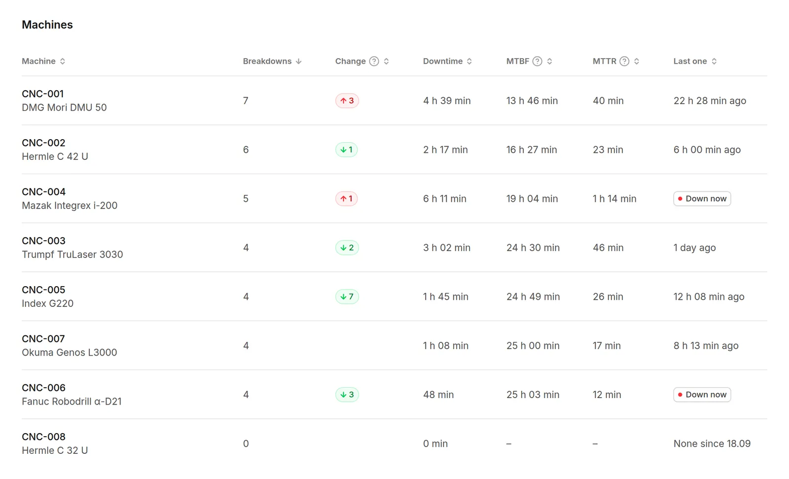Select Fanuc Robodrill α-D21 text

[72, 402]
